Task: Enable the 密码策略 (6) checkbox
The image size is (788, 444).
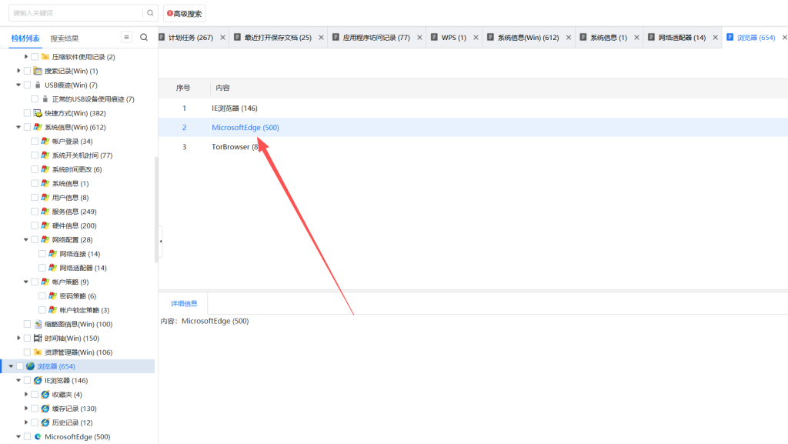Action: 42,296
